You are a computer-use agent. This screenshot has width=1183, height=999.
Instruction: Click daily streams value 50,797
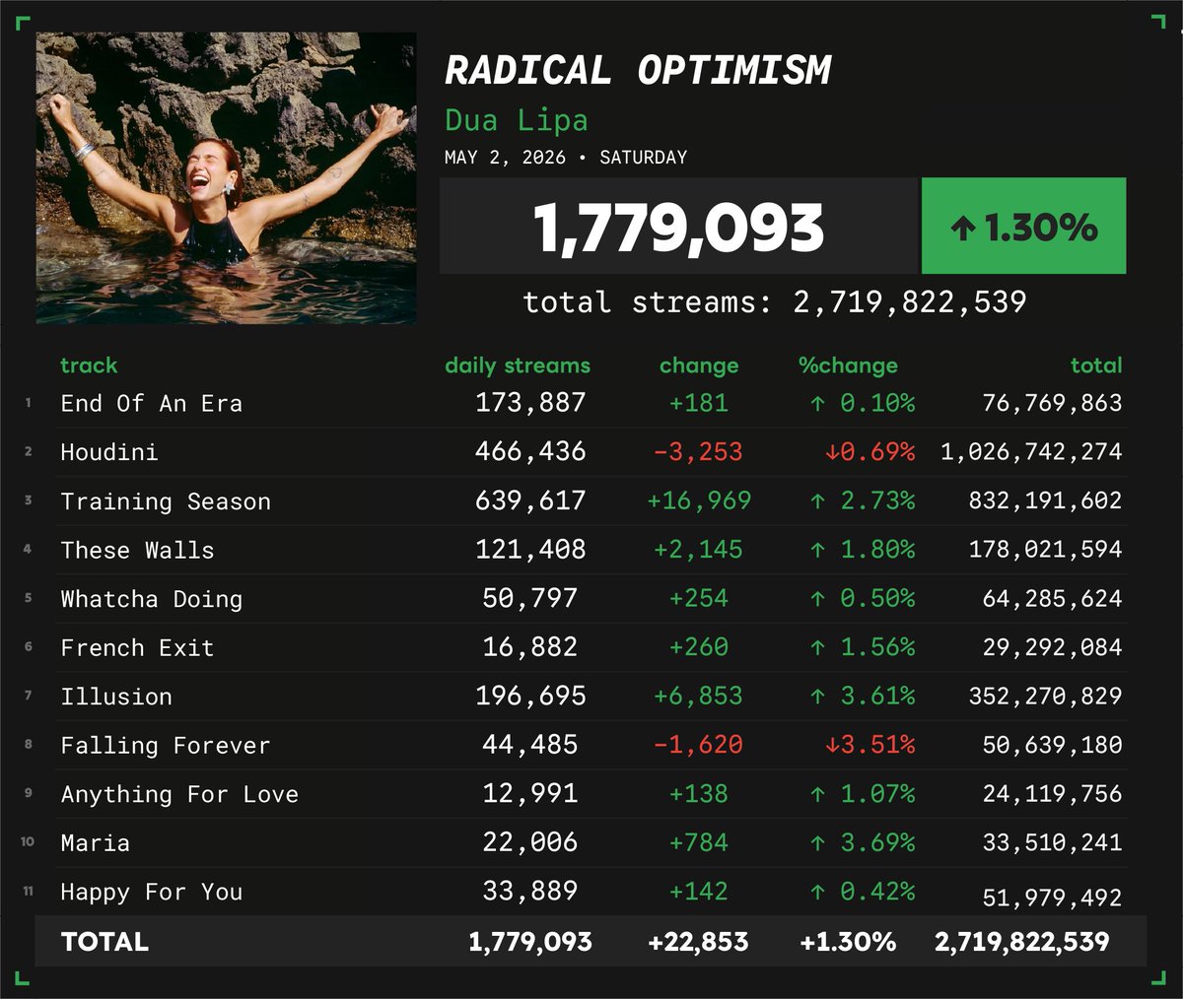[530, 598]
